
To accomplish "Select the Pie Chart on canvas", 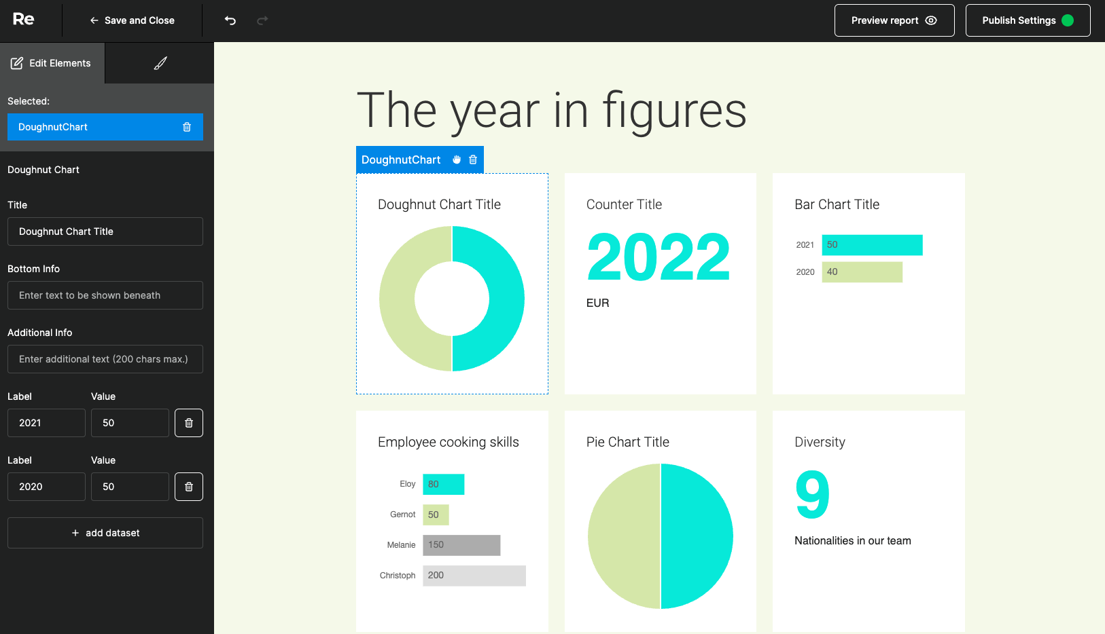I will click(x=660, y=536).
